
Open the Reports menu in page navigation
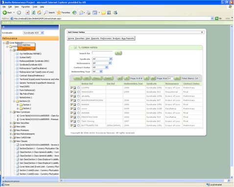95,38
